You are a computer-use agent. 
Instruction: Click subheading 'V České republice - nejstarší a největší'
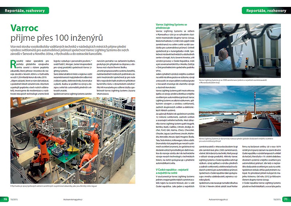click(172, 171)
